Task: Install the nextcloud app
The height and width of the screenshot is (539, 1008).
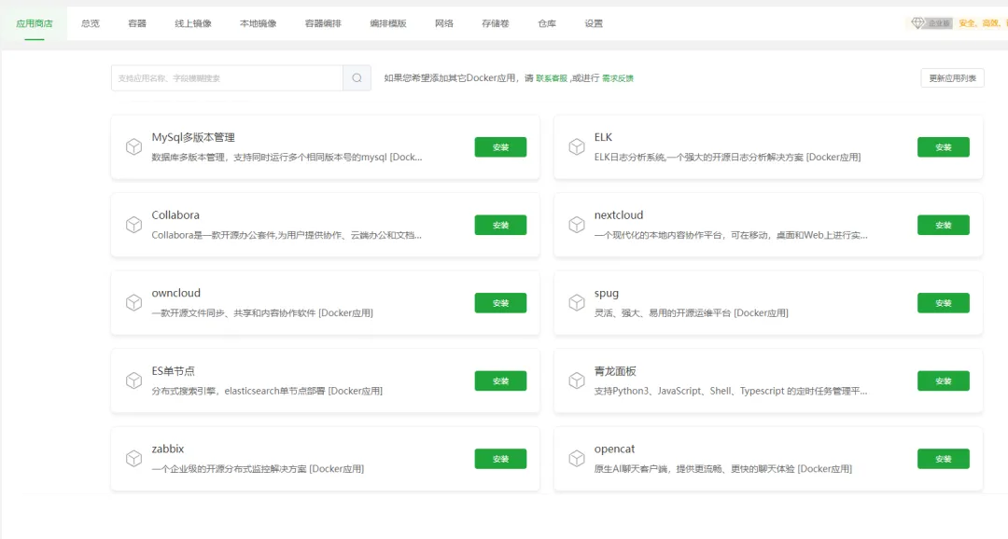Action: click(943, 225)
